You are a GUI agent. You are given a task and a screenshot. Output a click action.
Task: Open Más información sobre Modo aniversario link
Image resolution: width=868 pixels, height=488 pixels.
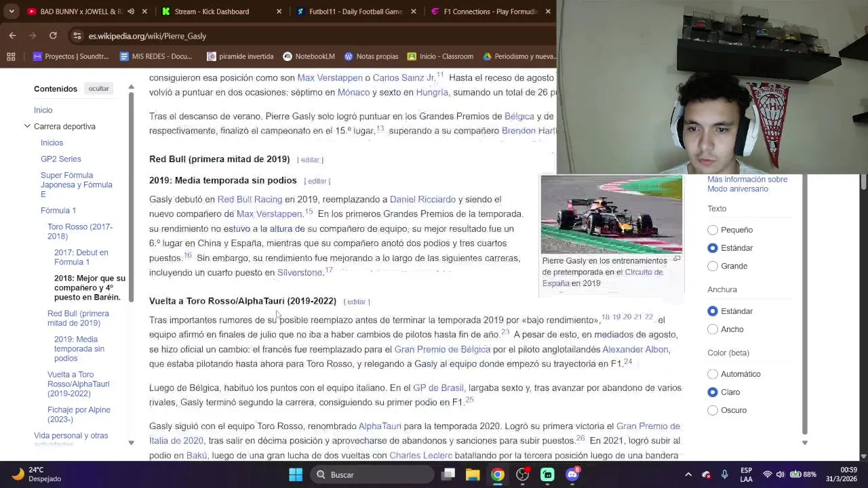tap(747, 184)
